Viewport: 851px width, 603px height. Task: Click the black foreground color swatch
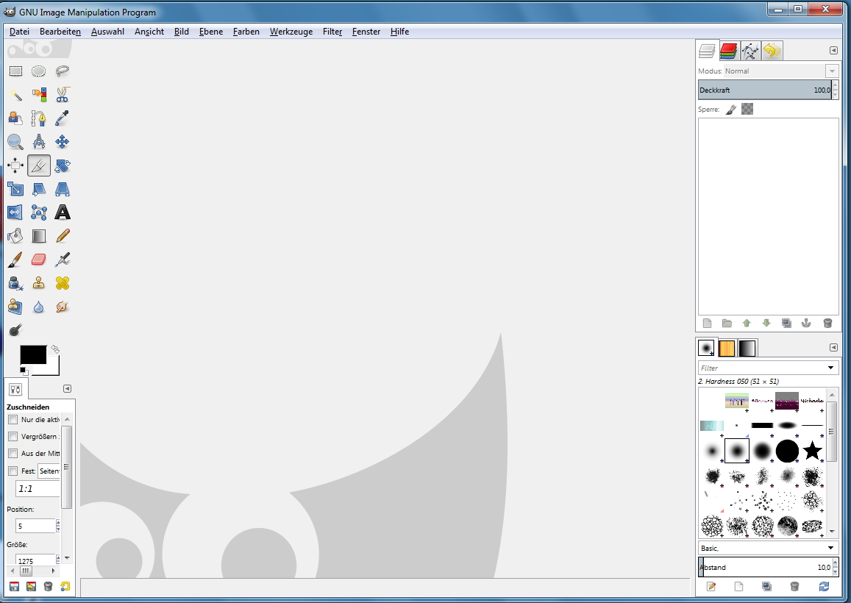coord(33,354)
